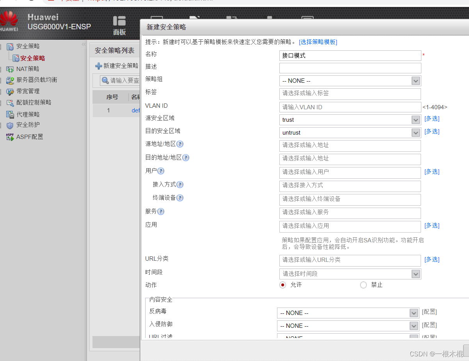Click the 配额控制策略 icon in the sidebar
The image size is (469, 361).
[10, 103]
